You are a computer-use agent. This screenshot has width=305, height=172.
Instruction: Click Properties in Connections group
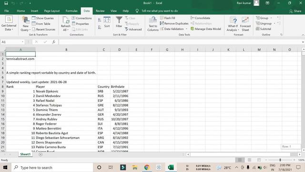(x=81, y=24)
